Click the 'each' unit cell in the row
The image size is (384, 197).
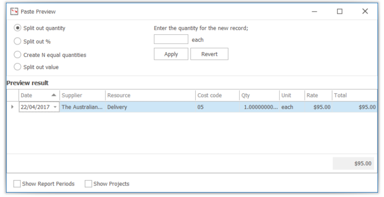click(292, 107)
